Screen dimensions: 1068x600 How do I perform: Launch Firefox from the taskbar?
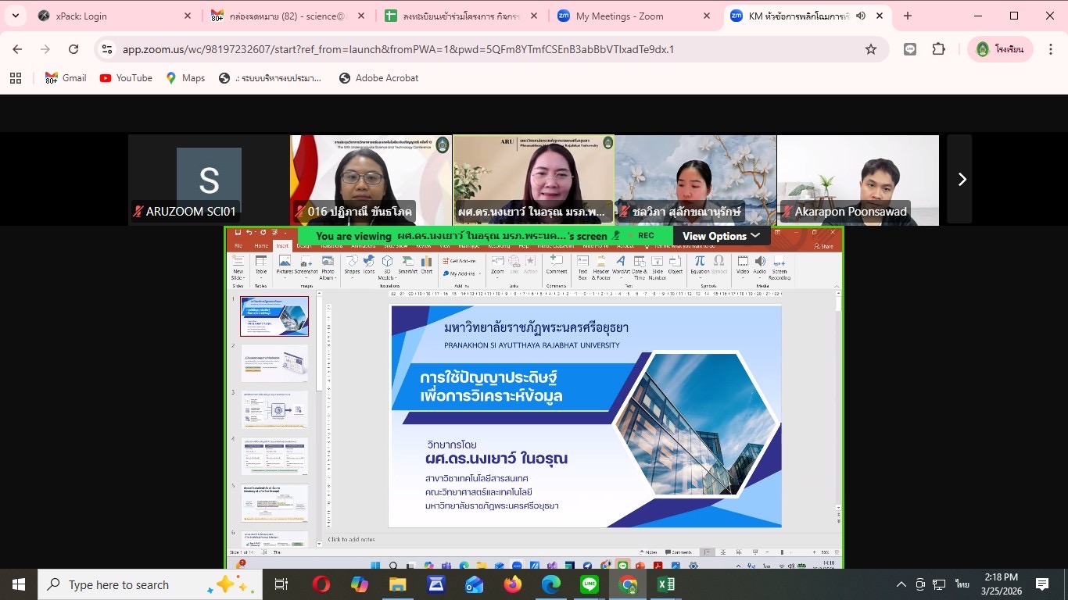click(x=513, y=584)
